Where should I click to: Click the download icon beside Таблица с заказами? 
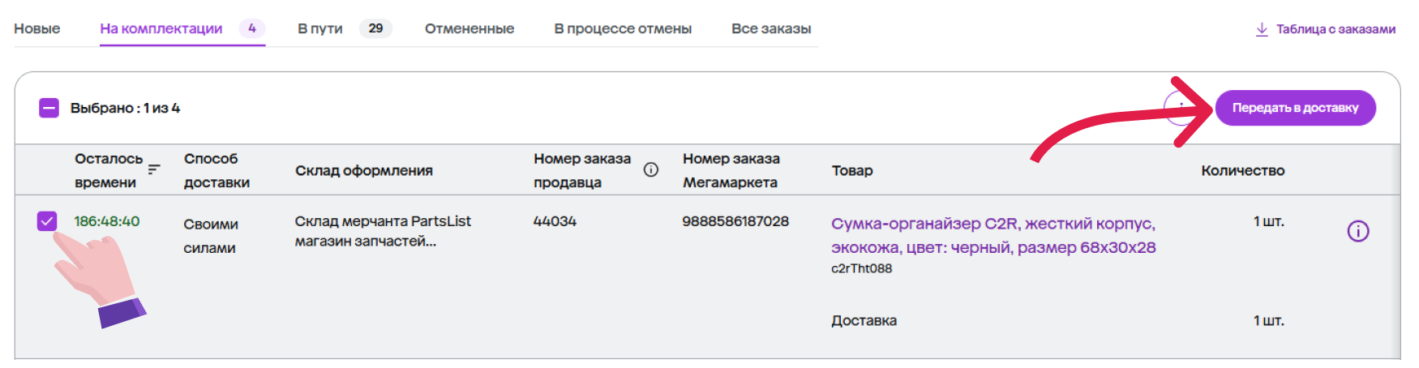click(x=1262, y=29)
